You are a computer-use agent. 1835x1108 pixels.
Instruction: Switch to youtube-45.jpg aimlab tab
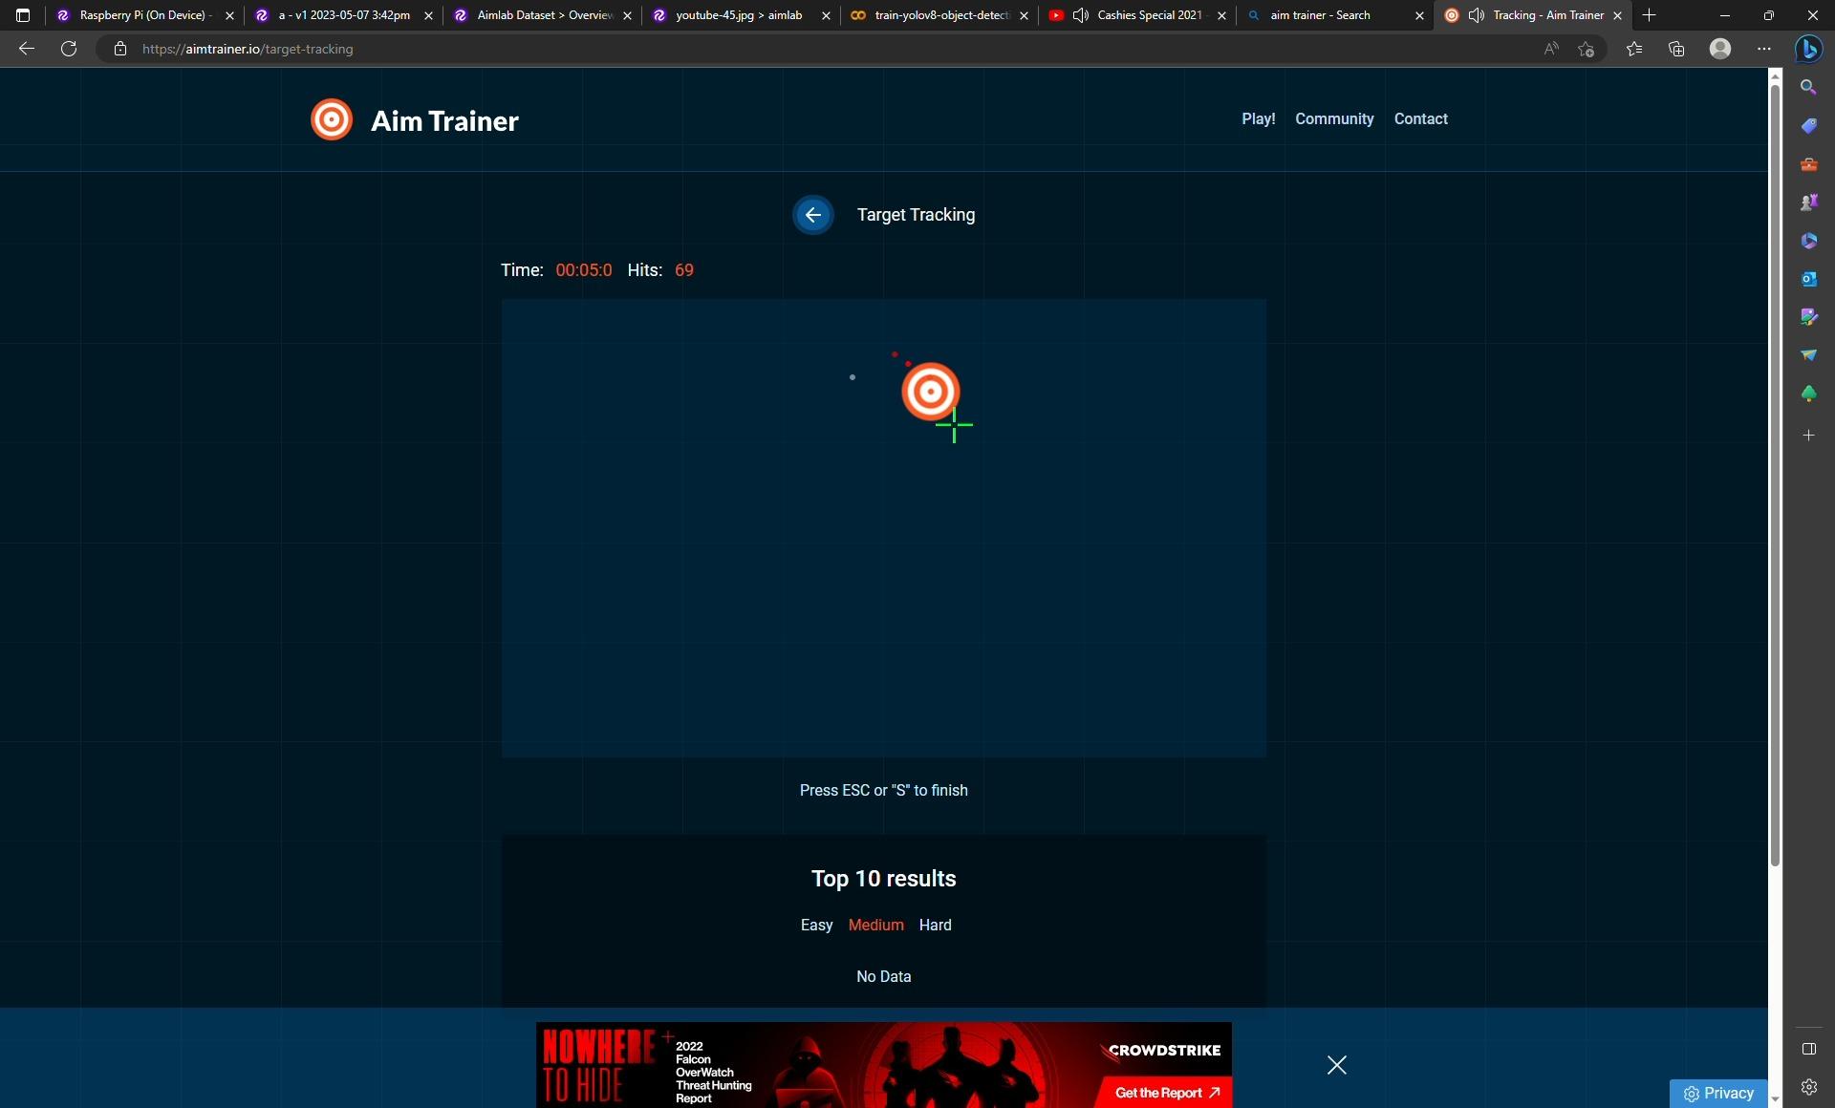click(x=740, y=15)
